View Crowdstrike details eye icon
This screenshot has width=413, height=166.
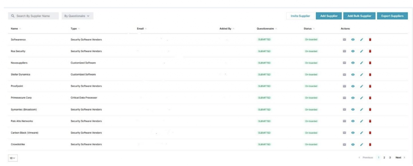pyautogui.click(x=353, y=144)
